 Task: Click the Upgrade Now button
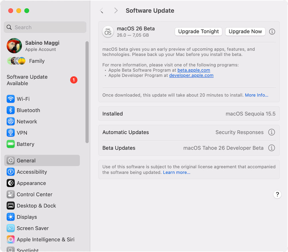pyautogui.click(x=245, y=32)
